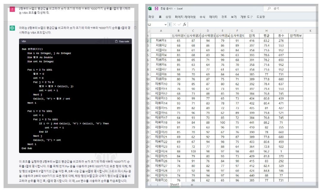Select column B header

click(x=179, y=31)
